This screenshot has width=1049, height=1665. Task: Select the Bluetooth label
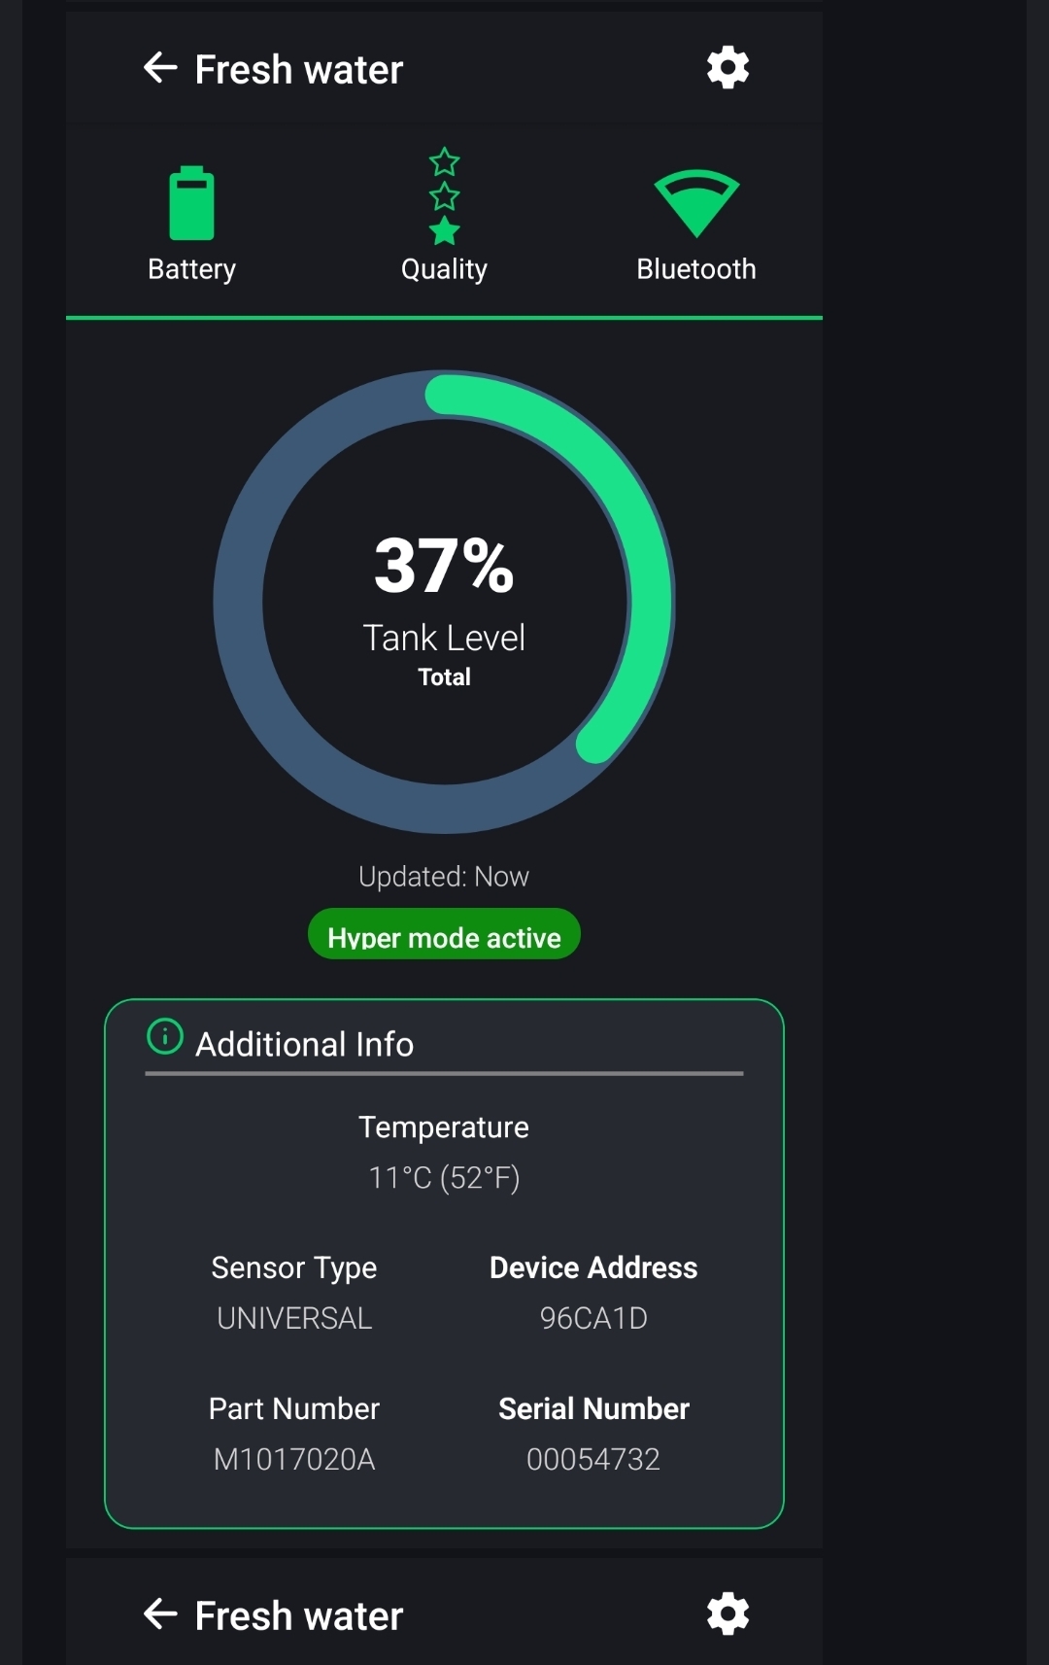pyautogui.click(x=696, y=269)
